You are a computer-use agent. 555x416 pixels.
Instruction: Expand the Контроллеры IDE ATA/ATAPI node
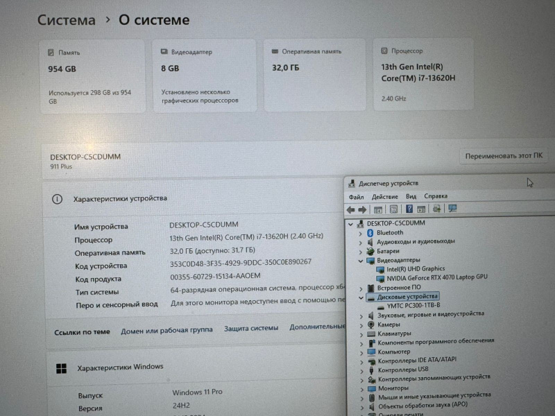click(361, 362)
